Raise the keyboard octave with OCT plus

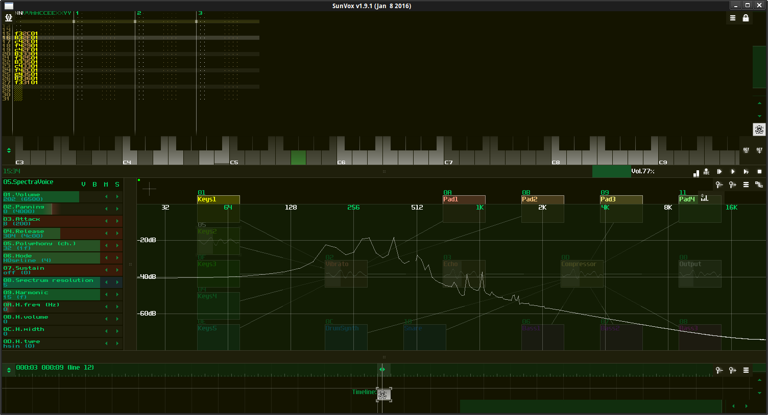[759, 150]
